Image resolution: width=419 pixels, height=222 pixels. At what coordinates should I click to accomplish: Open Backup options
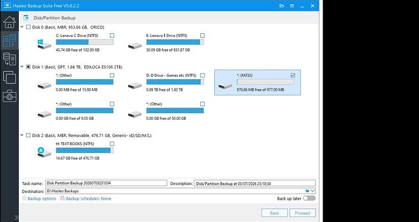(x=42, y=198)
